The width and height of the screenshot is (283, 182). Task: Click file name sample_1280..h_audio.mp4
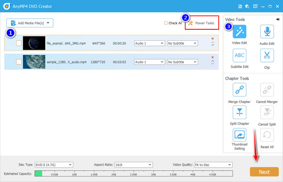tap(67, 62)
